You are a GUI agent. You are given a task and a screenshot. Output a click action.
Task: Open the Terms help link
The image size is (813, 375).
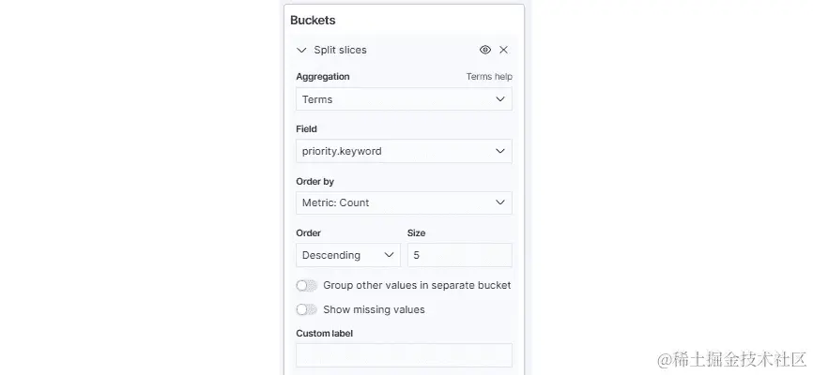489,77
